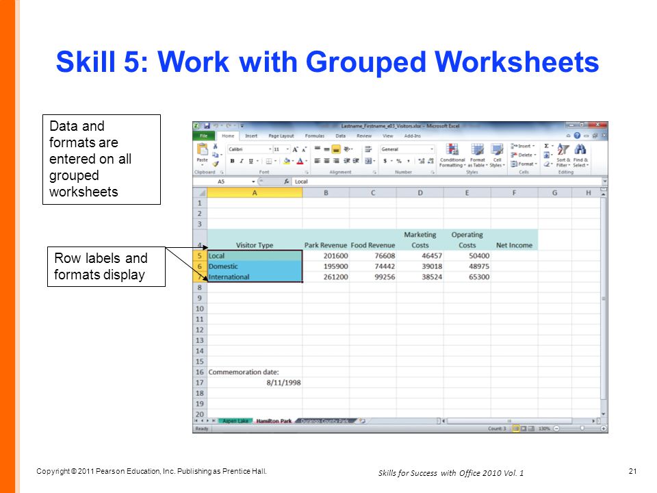The width and height of the screenshot is (657, 493).
Task: Toggle the highlighted Bottom Align button
Action: [x=335, y=149]
